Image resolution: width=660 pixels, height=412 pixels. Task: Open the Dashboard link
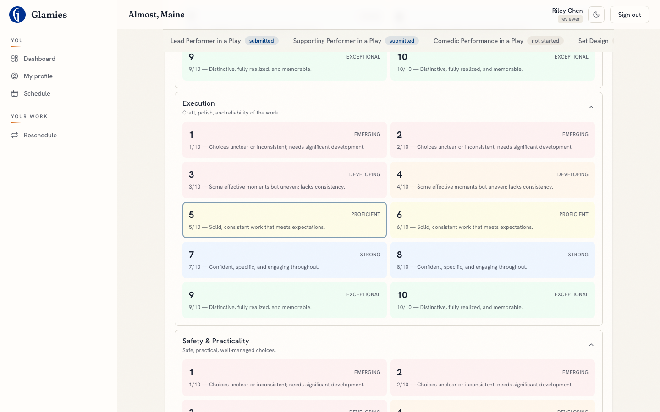tap(59, 59)
